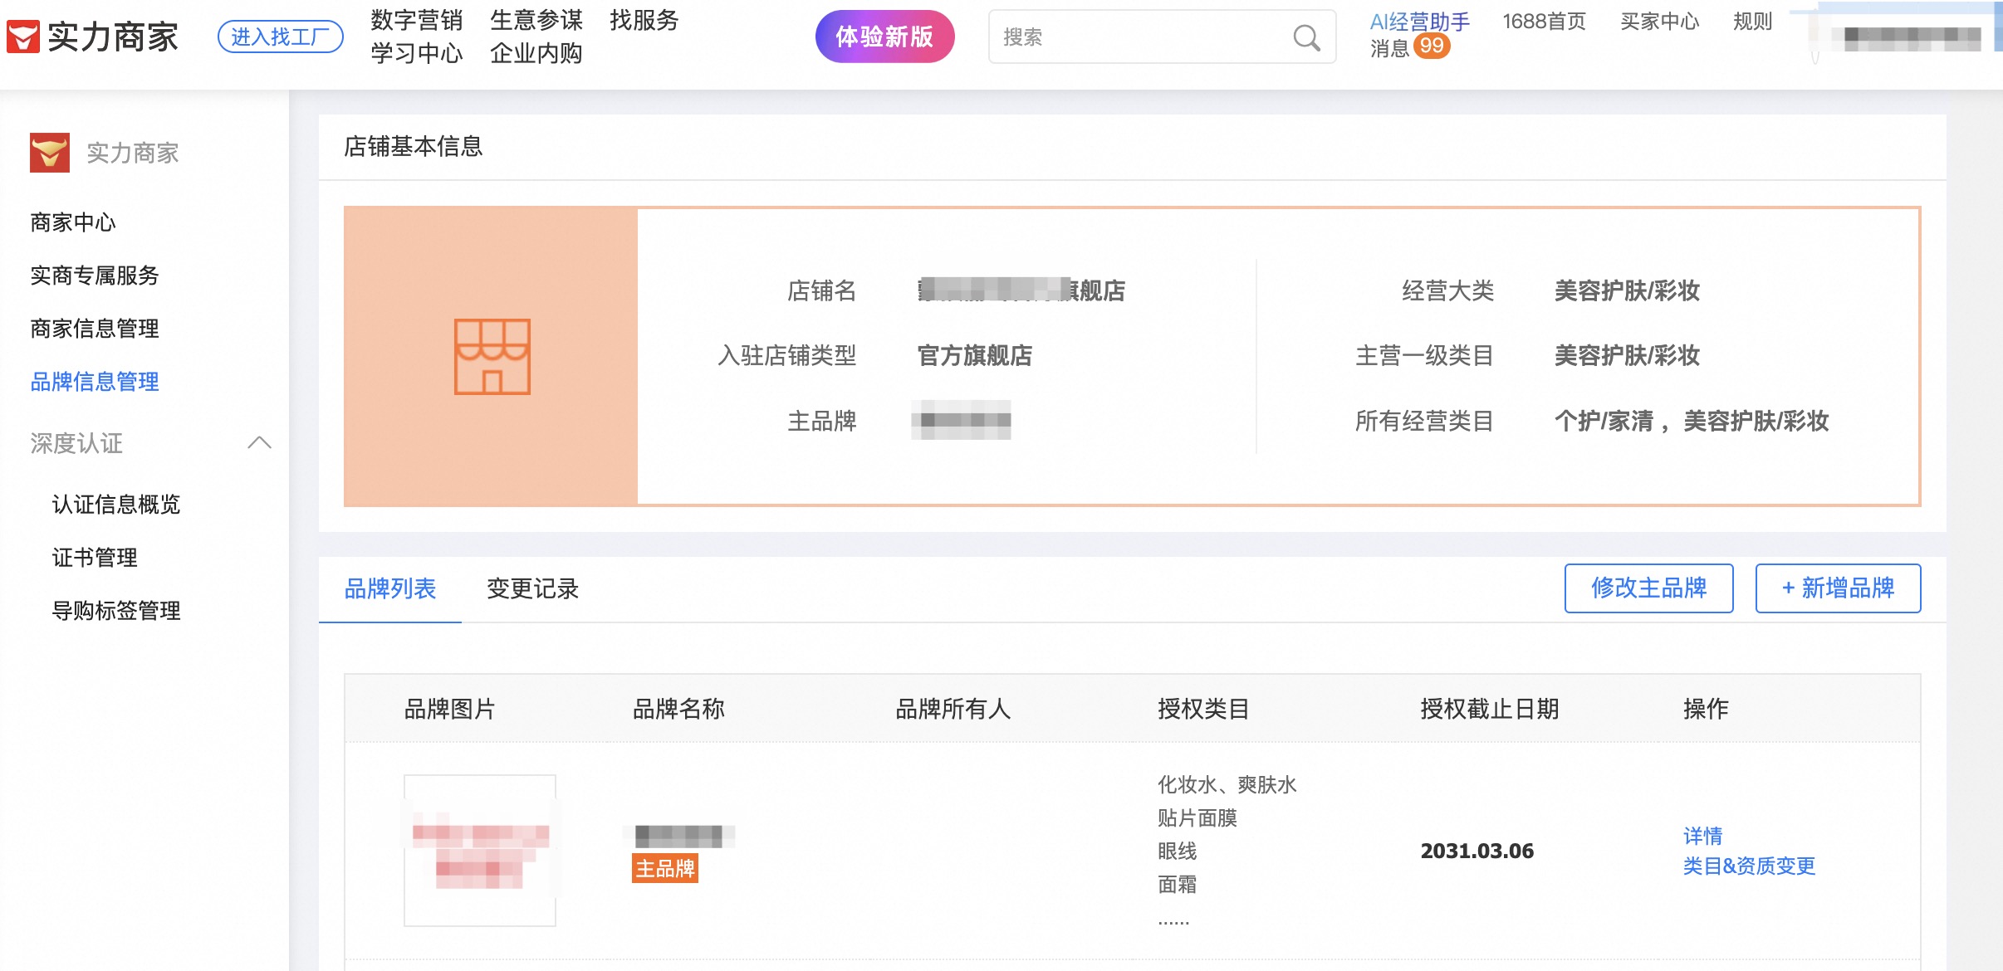Viewport: 2003px width, 971px height.
Task: Open 类目&资质变更 link
Action: coord(1749,866)
